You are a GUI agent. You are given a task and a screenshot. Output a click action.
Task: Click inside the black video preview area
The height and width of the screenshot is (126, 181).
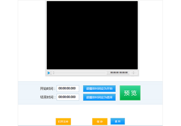point(92,35)
